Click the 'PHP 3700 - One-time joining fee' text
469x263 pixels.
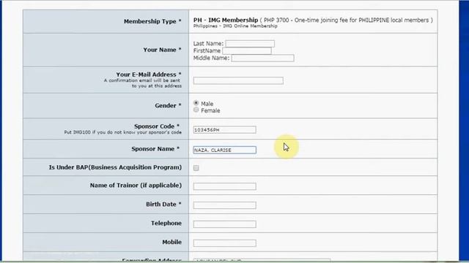click(346, 20)
